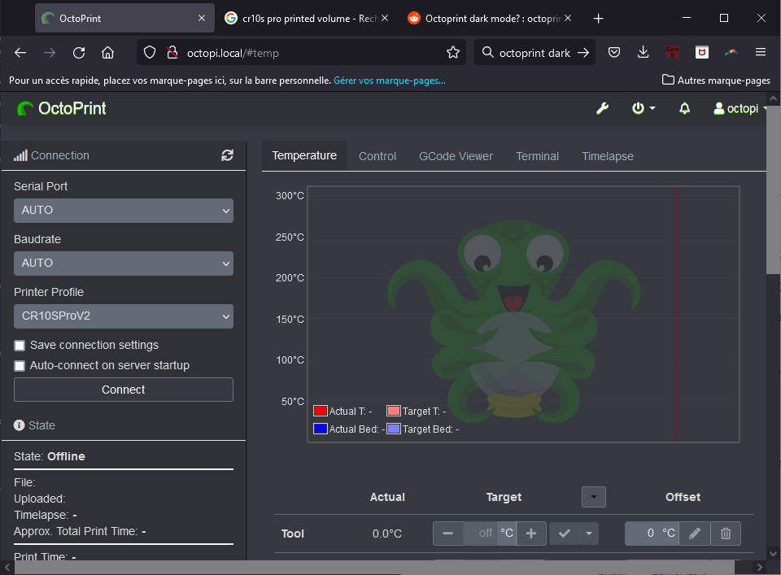Screen dimensions: 781x575
Task: Click the tool target temperature field
Action: coord(480,534)
